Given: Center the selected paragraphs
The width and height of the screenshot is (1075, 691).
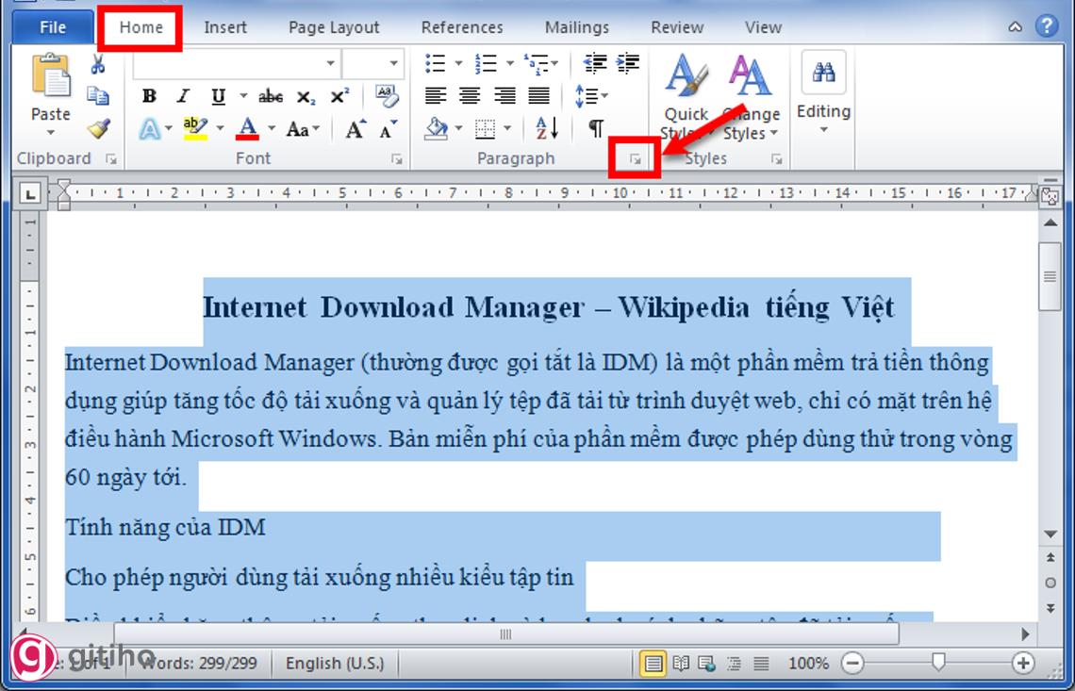Looking at the screenshot, I should pyautogui.click(x=470, y=95).
